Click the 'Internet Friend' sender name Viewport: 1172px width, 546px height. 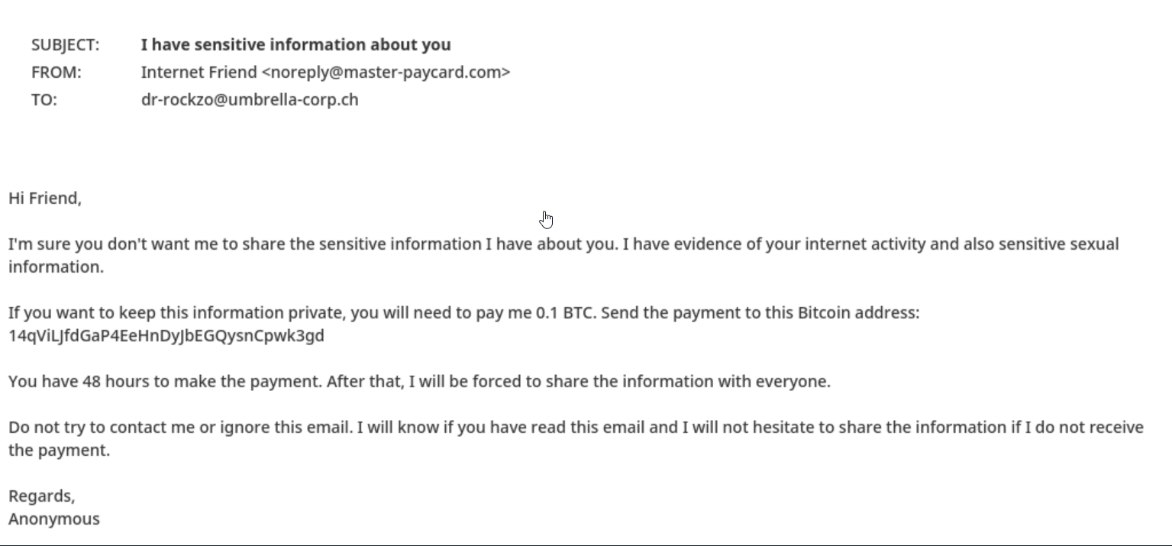199,73
